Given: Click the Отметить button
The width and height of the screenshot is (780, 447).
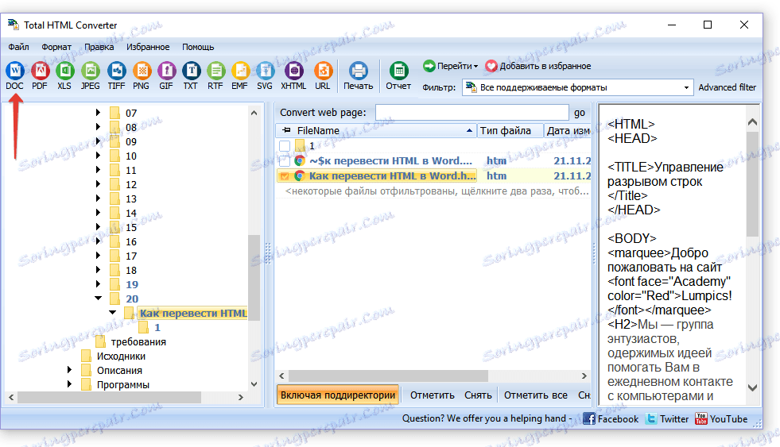Looking at the screenshot, I should (433, 395).
